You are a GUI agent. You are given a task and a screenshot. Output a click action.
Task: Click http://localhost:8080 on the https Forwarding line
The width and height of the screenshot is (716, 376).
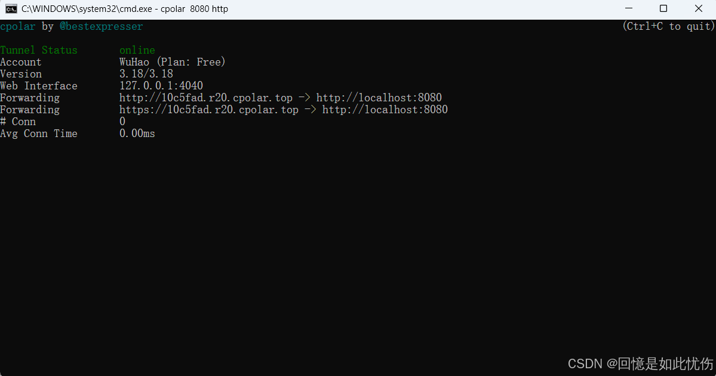(x=385, y=110)
